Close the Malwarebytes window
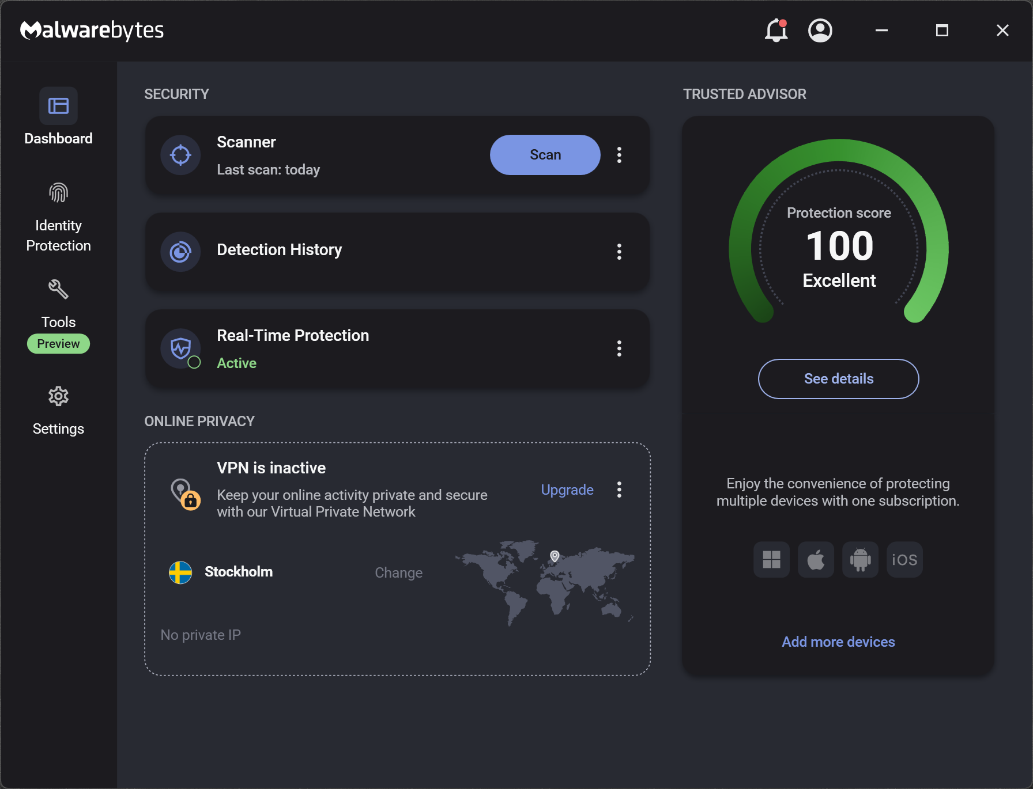 (x=1002, y=31)
